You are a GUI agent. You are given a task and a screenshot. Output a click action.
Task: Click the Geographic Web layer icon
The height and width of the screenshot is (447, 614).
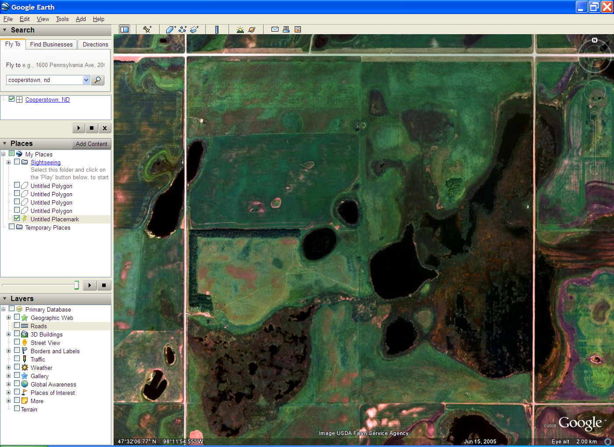pos(25,318)
